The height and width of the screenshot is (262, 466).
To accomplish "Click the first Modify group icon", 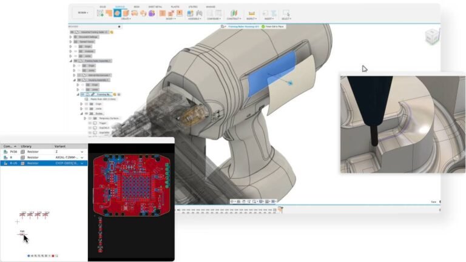I will click(162, 13).
